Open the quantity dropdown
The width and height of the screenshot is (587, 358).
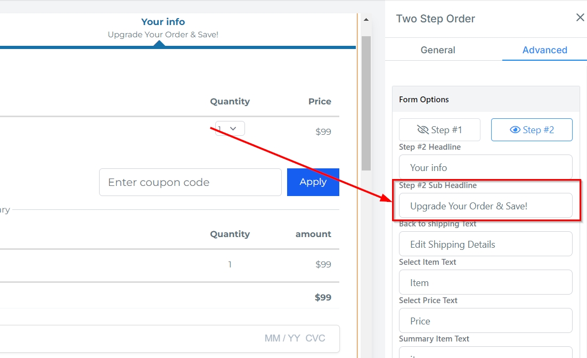(230, 128)
